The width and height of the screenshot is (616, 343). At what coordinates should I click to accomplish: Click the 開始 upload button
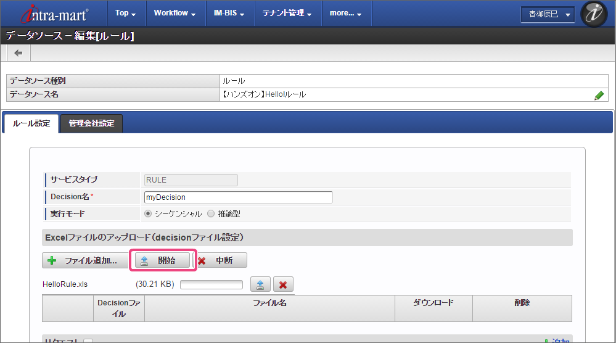[x=163, y=260]
